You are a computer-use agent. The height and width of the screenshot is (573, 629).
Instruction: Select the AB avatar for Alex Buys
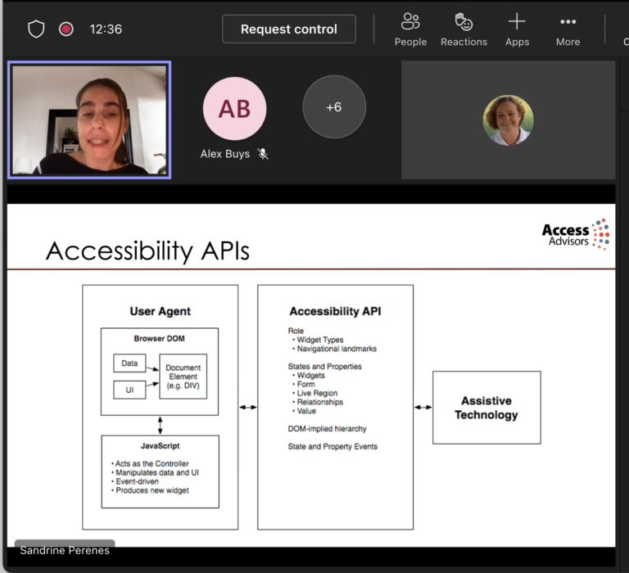(234, 109)
